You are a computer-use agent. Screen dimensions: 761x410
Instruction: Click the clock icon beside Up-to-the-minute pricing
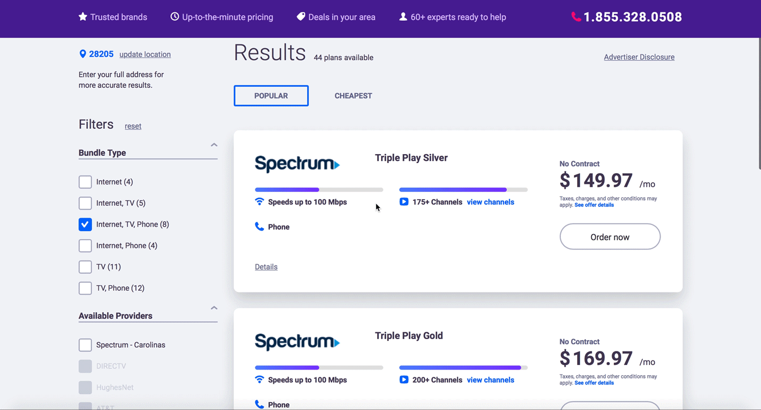tap(175, 17)
